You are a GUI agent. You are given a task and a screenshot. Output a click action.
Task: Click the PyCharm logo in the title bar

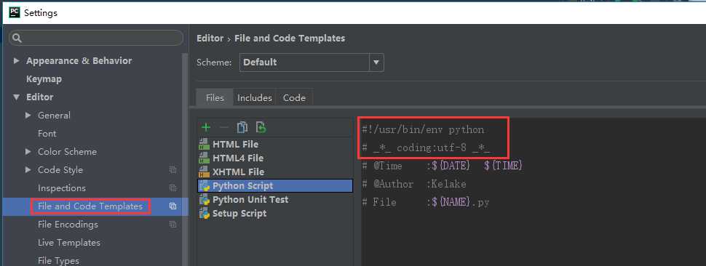click(15, 12)
